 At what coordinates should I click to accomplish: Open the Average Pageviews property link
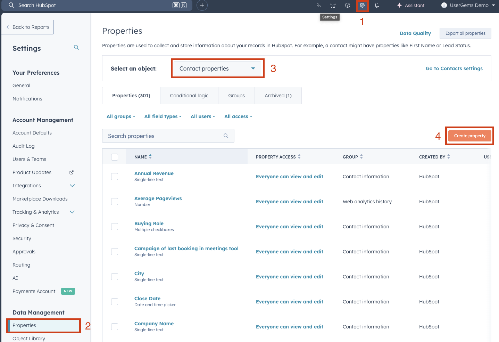click(x=158, y=198)
